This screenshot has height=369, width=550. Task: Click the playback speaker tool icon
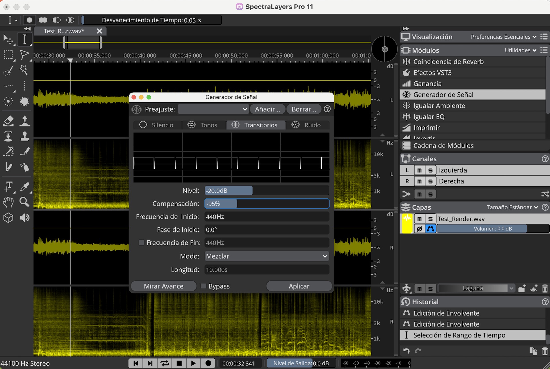coord(25,218)
